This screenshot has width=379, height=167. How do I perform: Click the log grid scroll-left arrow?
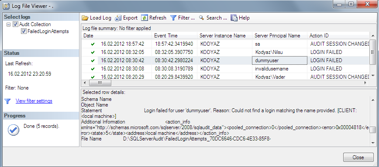(x=85, y=83)
